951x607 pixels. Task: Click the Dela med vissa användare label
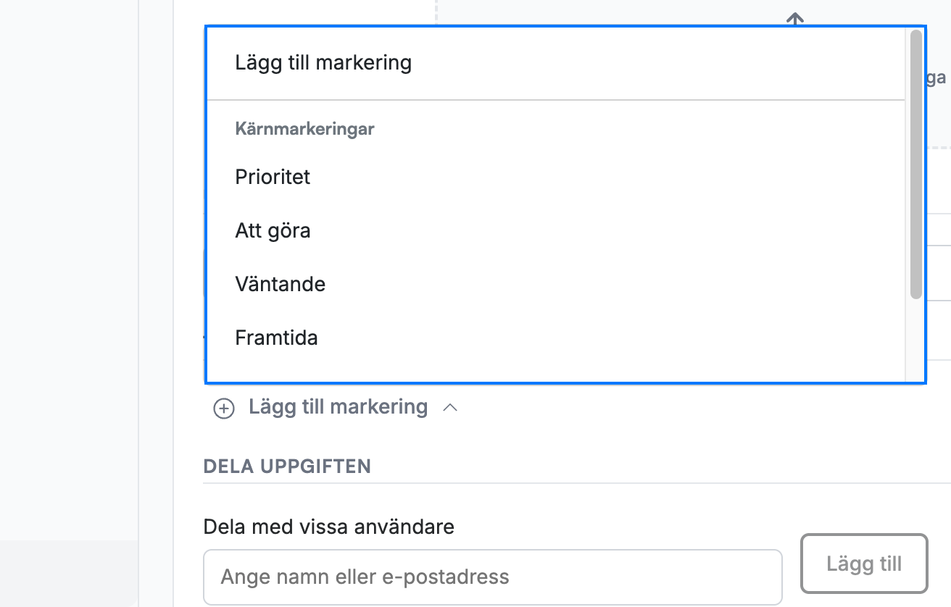coord(329,527)
